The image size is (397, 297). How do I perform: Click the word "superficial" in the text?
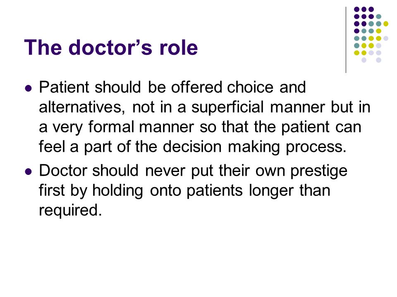[227, 108]
